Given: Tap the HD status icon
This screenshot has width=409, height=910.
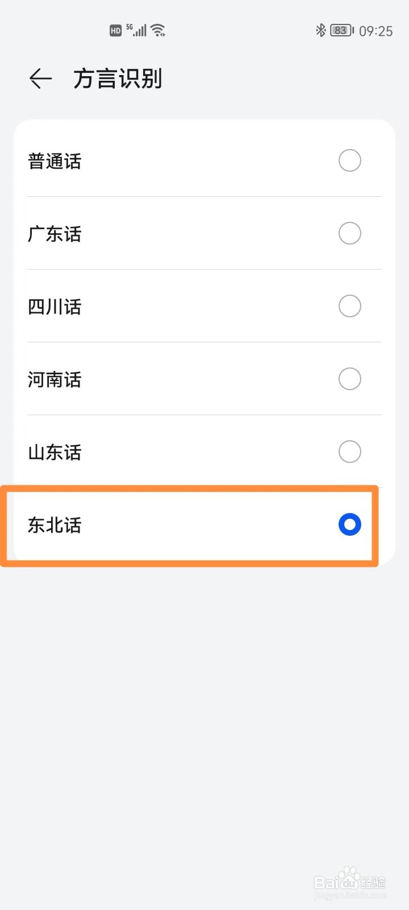Looking at the screenshot, I should [116, 31].
